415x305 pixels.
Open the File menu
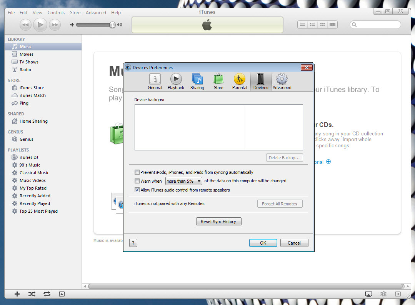click(x=11, y=12)
